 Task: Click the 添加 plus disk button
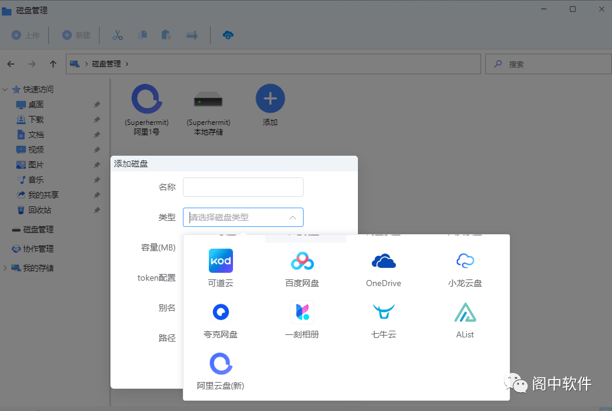[270, 105]
